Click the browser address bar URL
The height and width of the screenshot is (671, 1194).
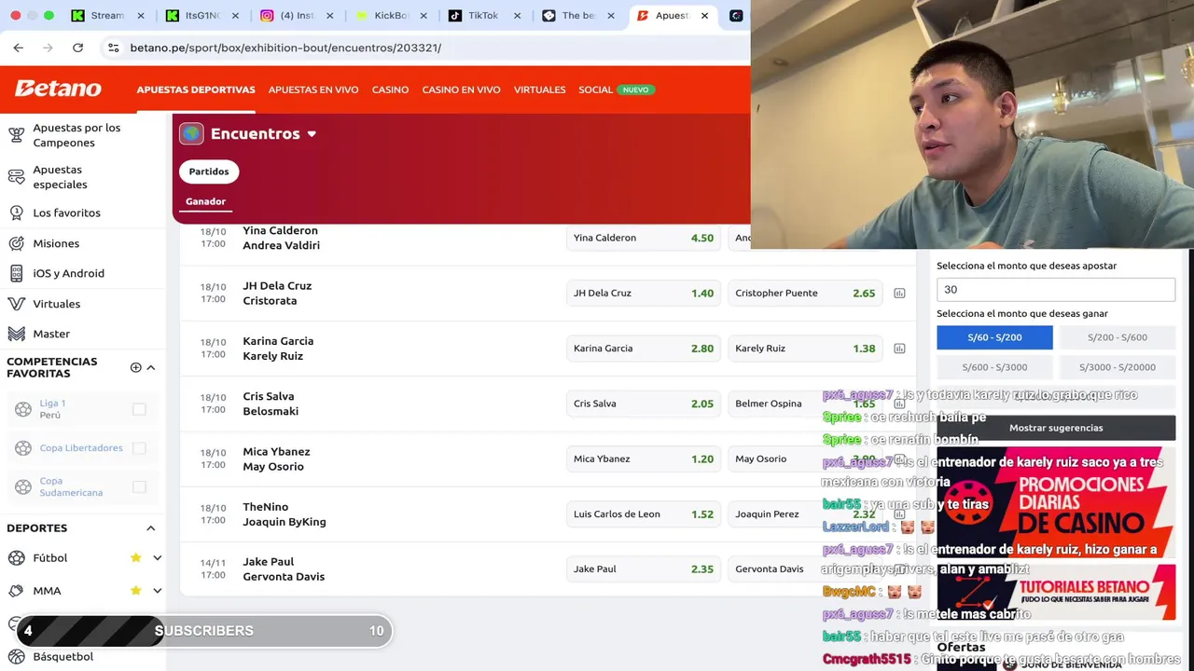tap(285, 48)
